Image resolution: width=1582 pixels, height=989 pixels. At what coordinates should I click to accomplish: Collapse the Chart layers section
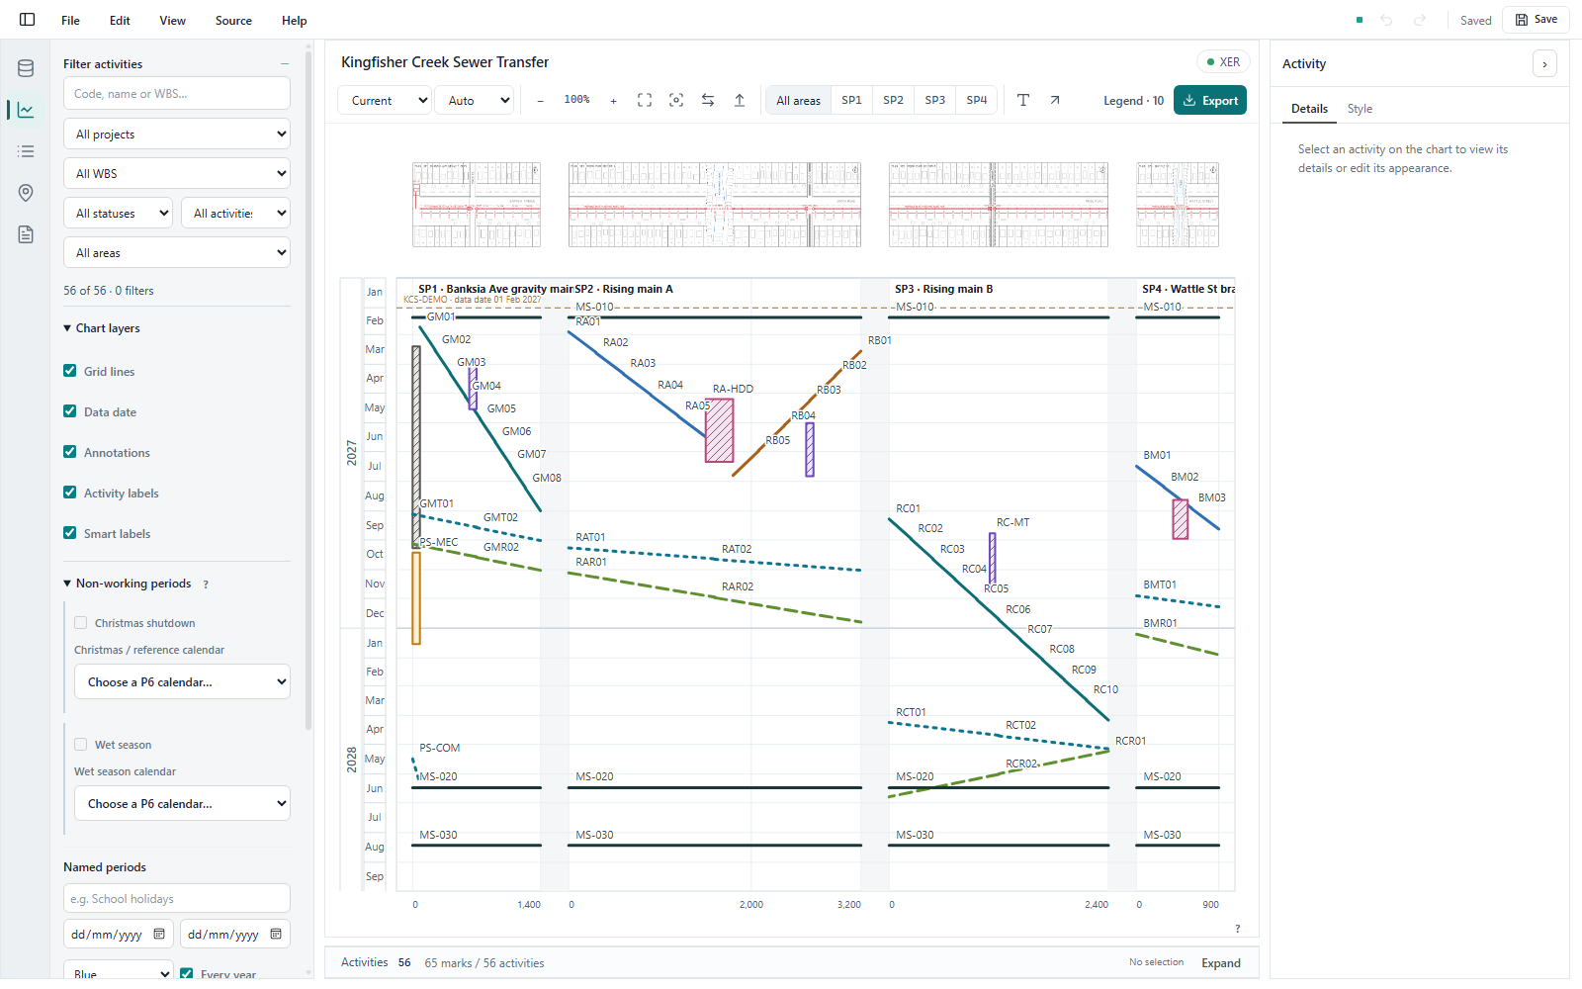click(102, 328)
